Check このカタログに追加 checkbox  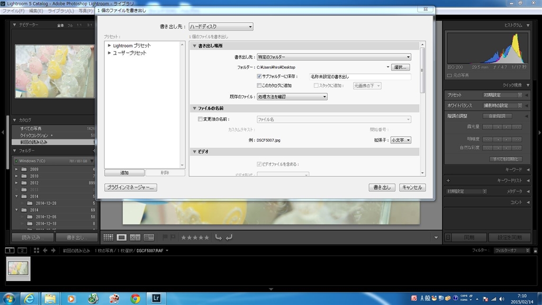259,85
